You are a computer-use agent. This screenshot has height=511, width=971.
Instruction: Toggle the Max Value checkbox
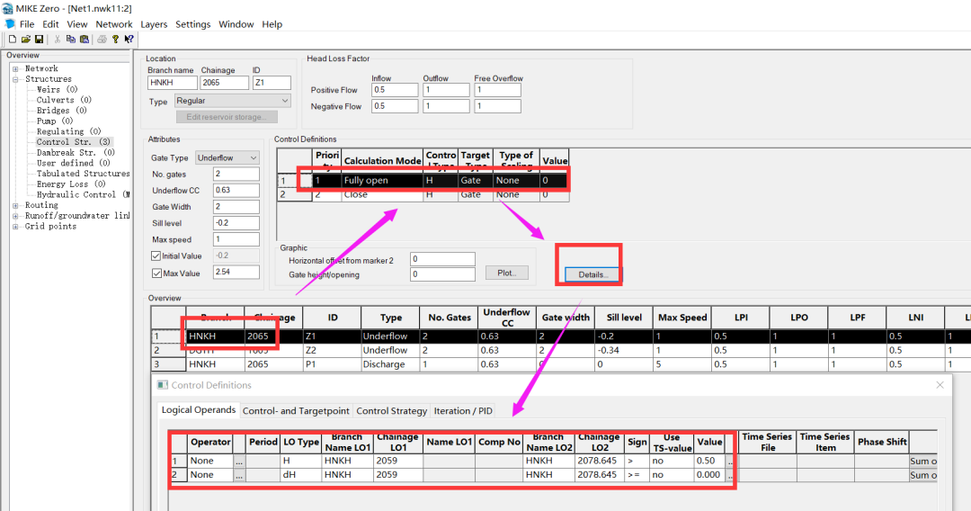click(x=156, y=273)
